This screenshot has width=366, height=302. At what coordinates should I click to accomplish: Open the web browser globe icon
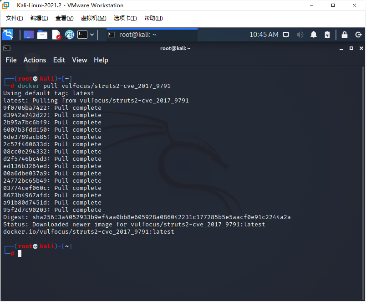pos(70,35)
